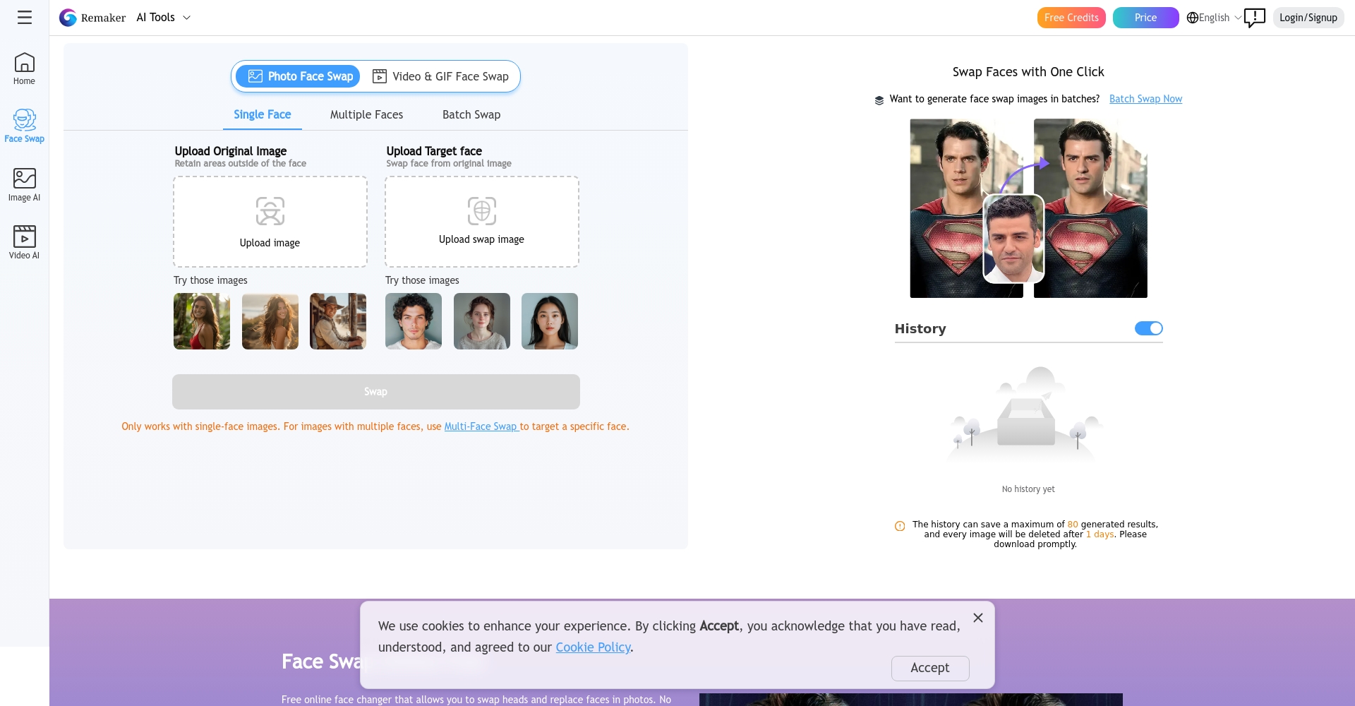Screen dimensions: 1355x706
Task: Open Image AI sidebar icon
Action: point(24,185)
